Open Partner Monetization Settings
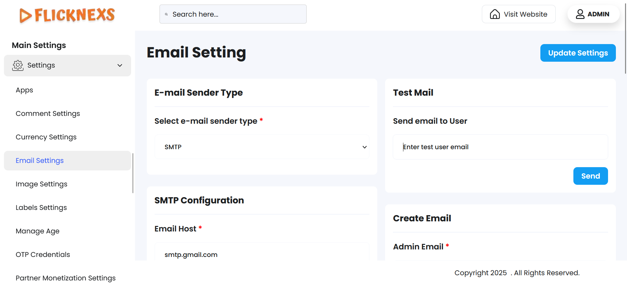 tap(66, 278)
